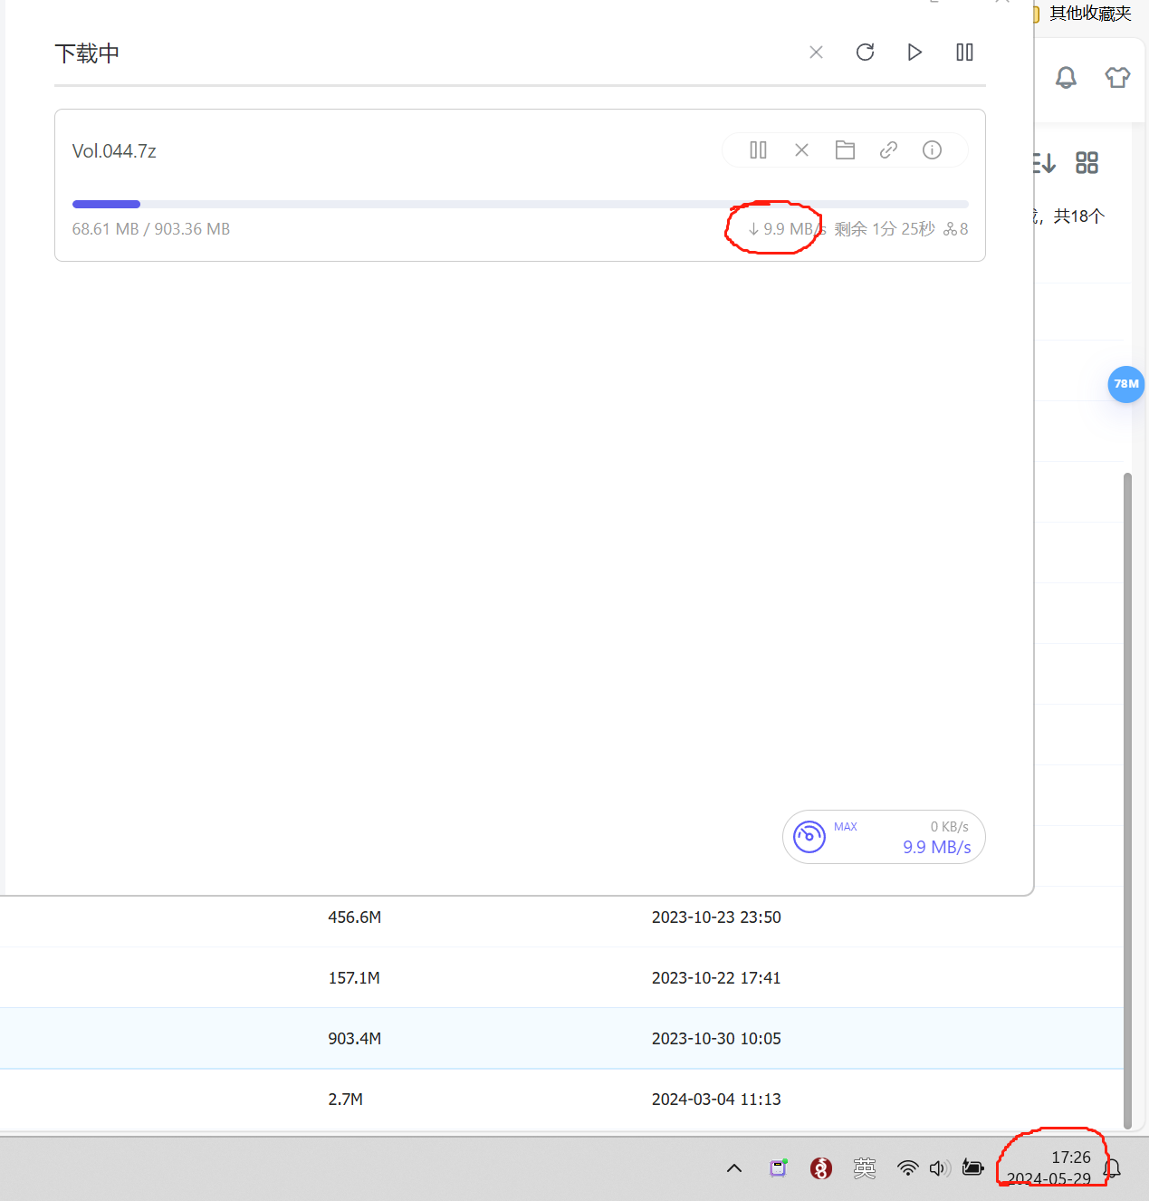Select the 2.7M file row
This screenshot has width=1149, height=1201.
pos(561,1100)
